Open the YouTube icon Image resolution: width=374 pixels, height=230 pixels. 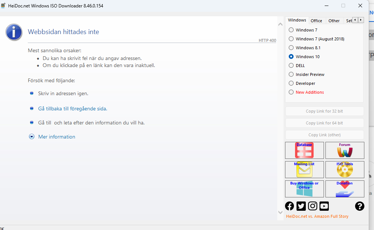tap(324, 206)
